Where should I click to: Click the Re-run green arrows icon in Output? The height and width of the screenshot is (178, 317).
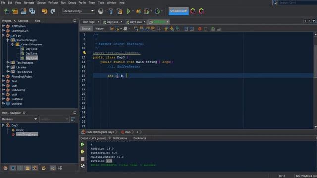pos(83,144)
